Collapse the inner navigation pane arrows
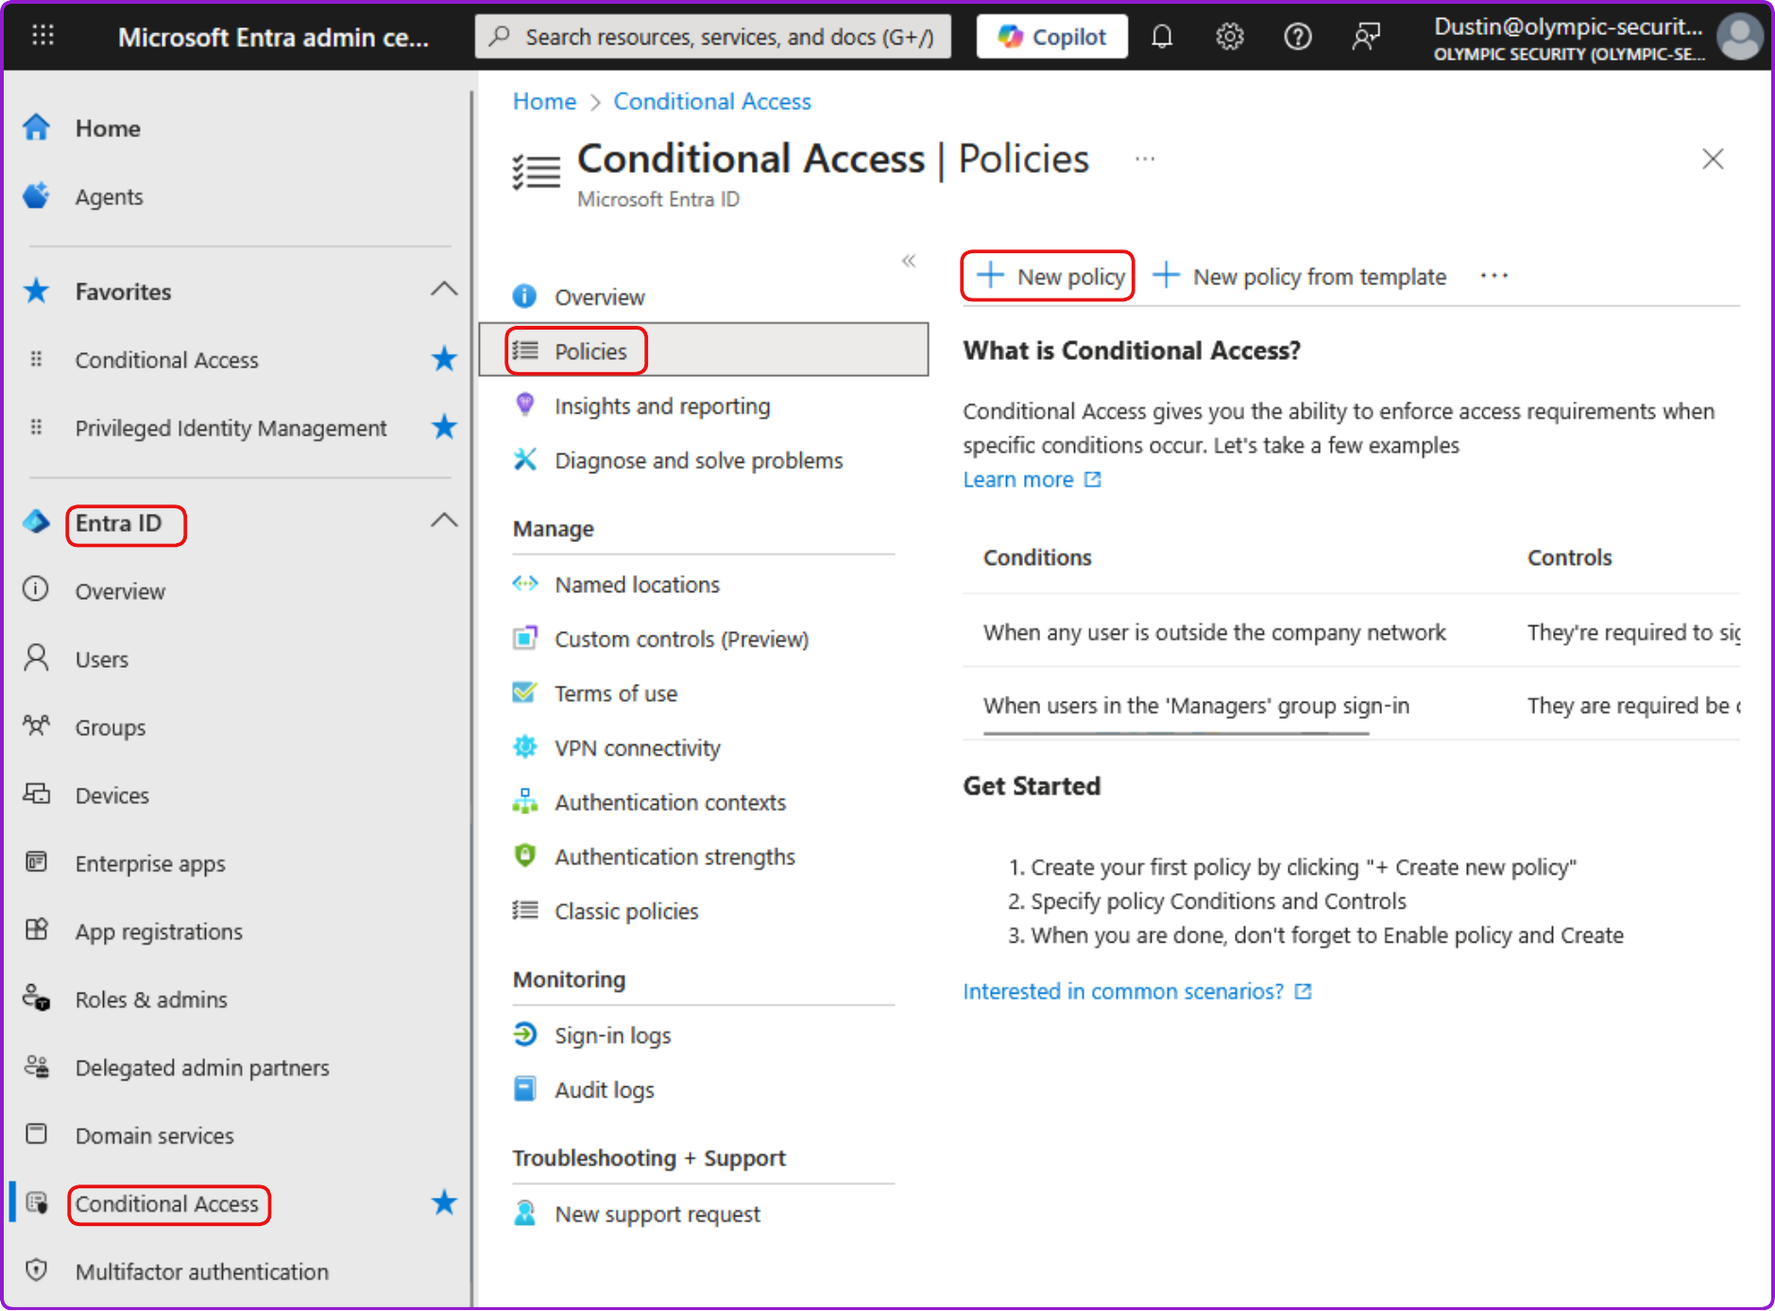 [909, 261]
